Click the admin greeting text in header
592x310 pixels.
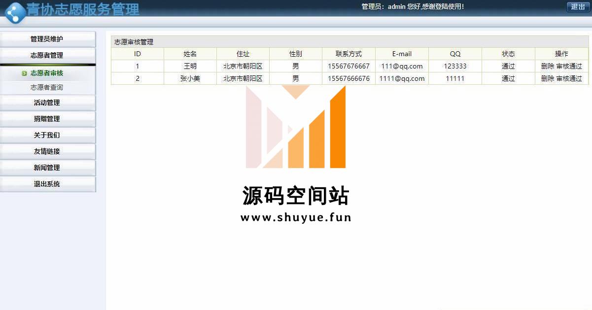click(x=413, y=7)
